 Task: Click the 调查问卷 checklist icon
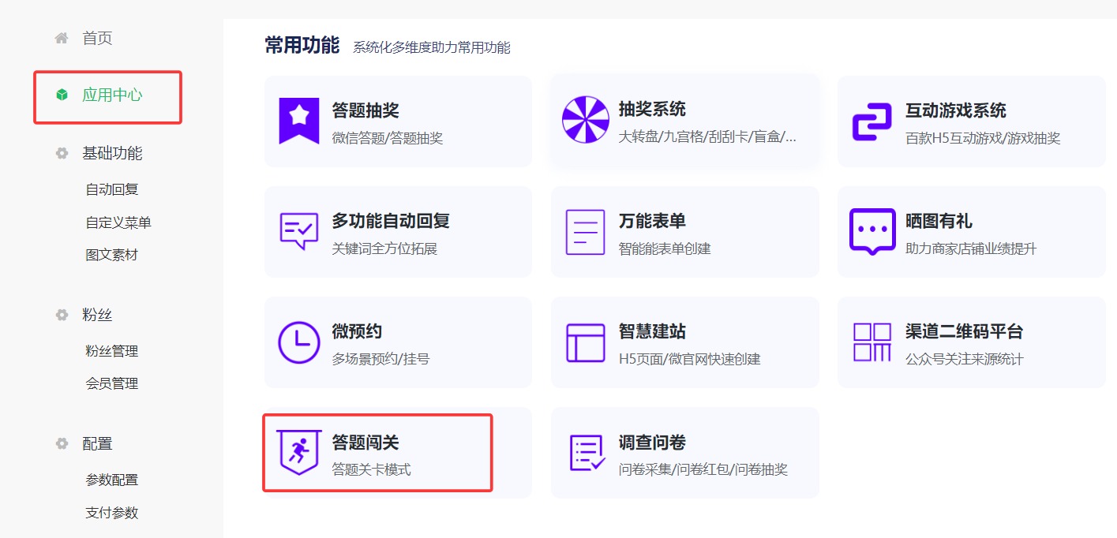pyautogui.click(x=587, y=453)
